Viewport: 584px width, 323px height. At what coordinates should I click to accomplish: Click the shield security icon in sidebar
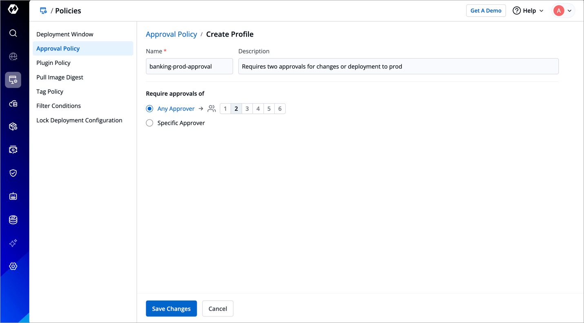(13, 173)
